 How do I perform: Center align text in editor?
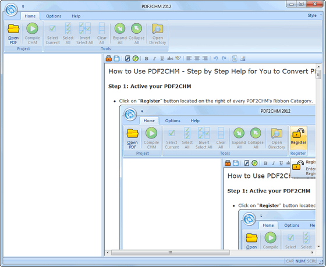coord(197,58)
